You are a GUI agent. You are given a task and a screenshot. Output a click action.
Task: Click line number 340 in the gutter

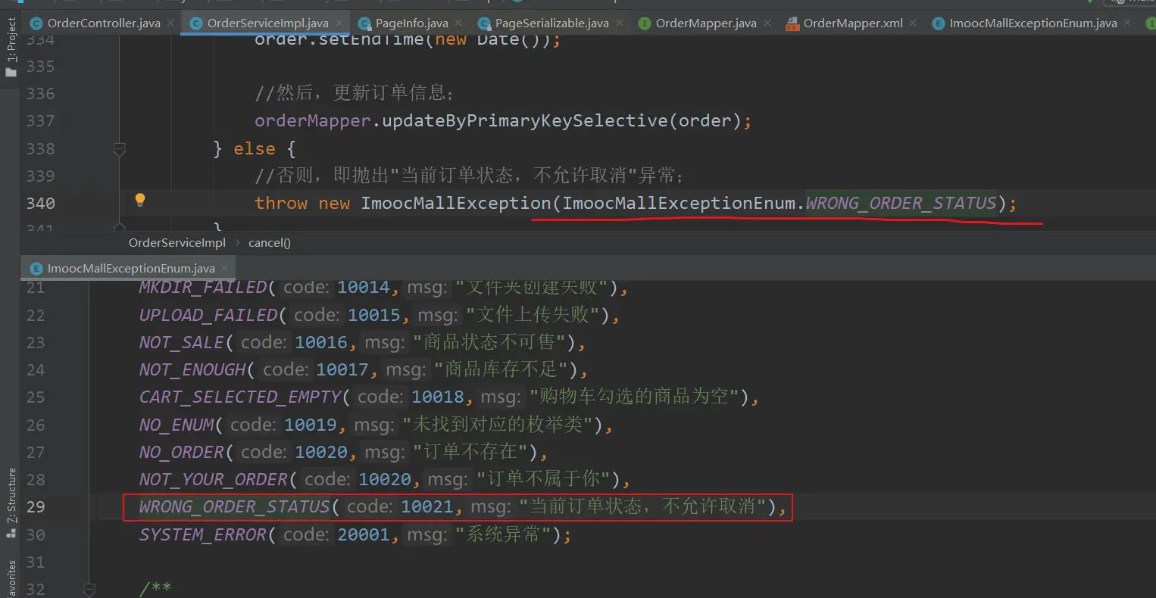(40, 204)
